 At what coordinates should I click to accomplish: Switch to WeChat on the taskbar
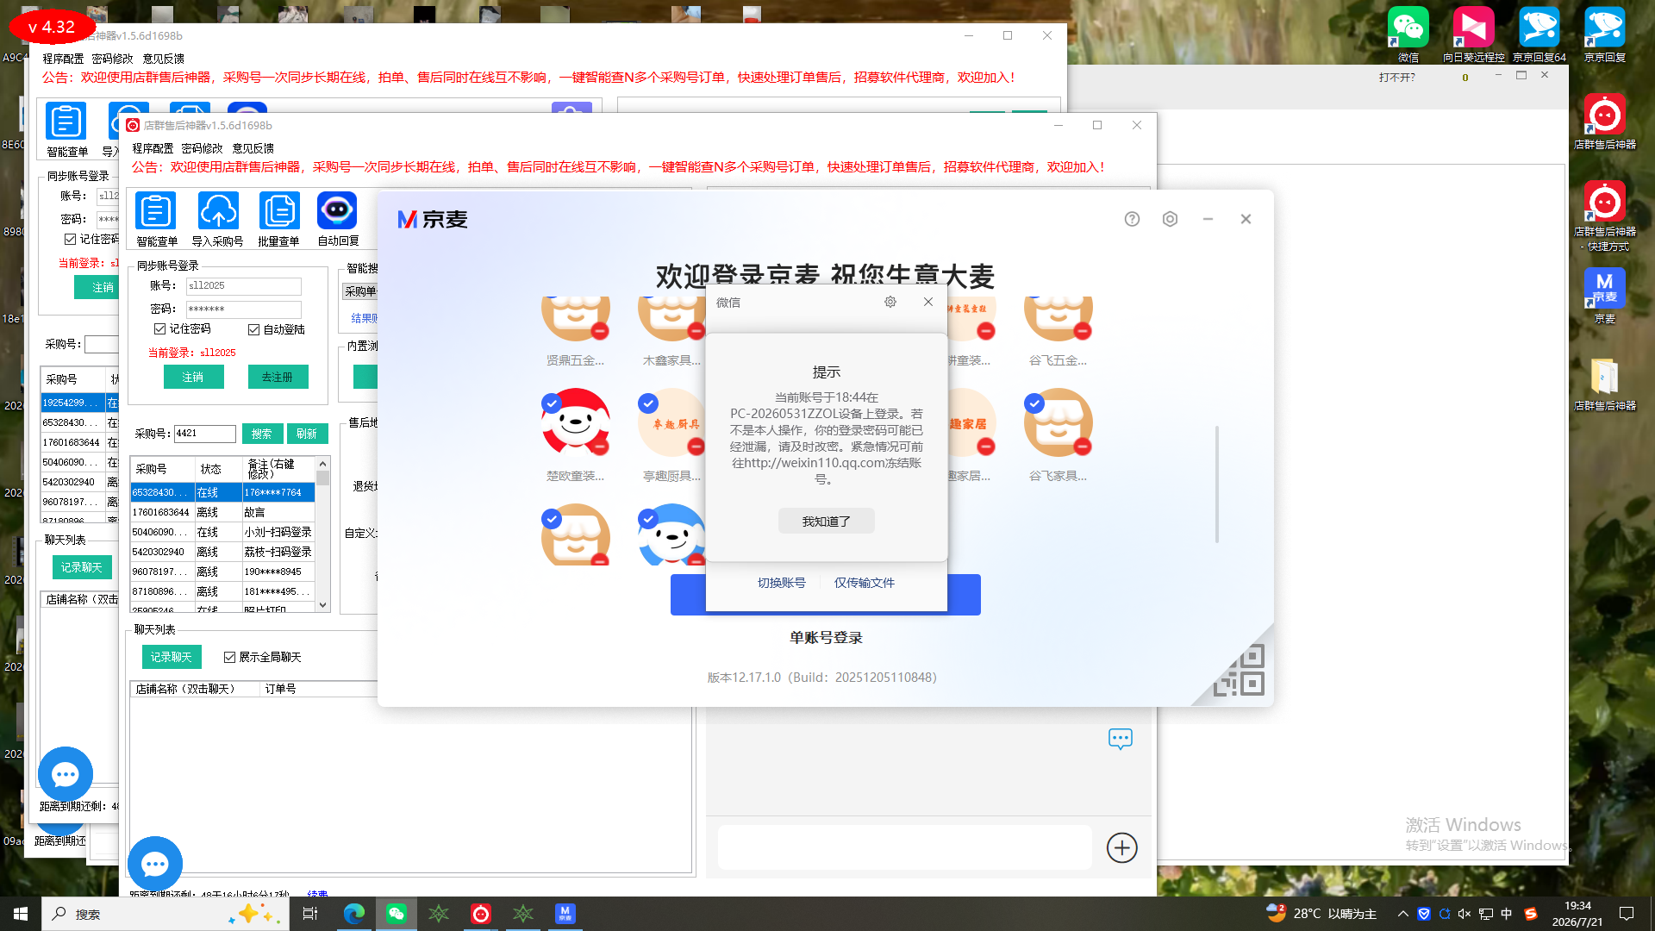[x=397, y=914]
